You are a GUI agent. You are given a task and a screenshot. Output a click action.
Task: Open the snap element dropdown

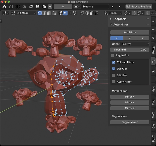click(140, 13)
